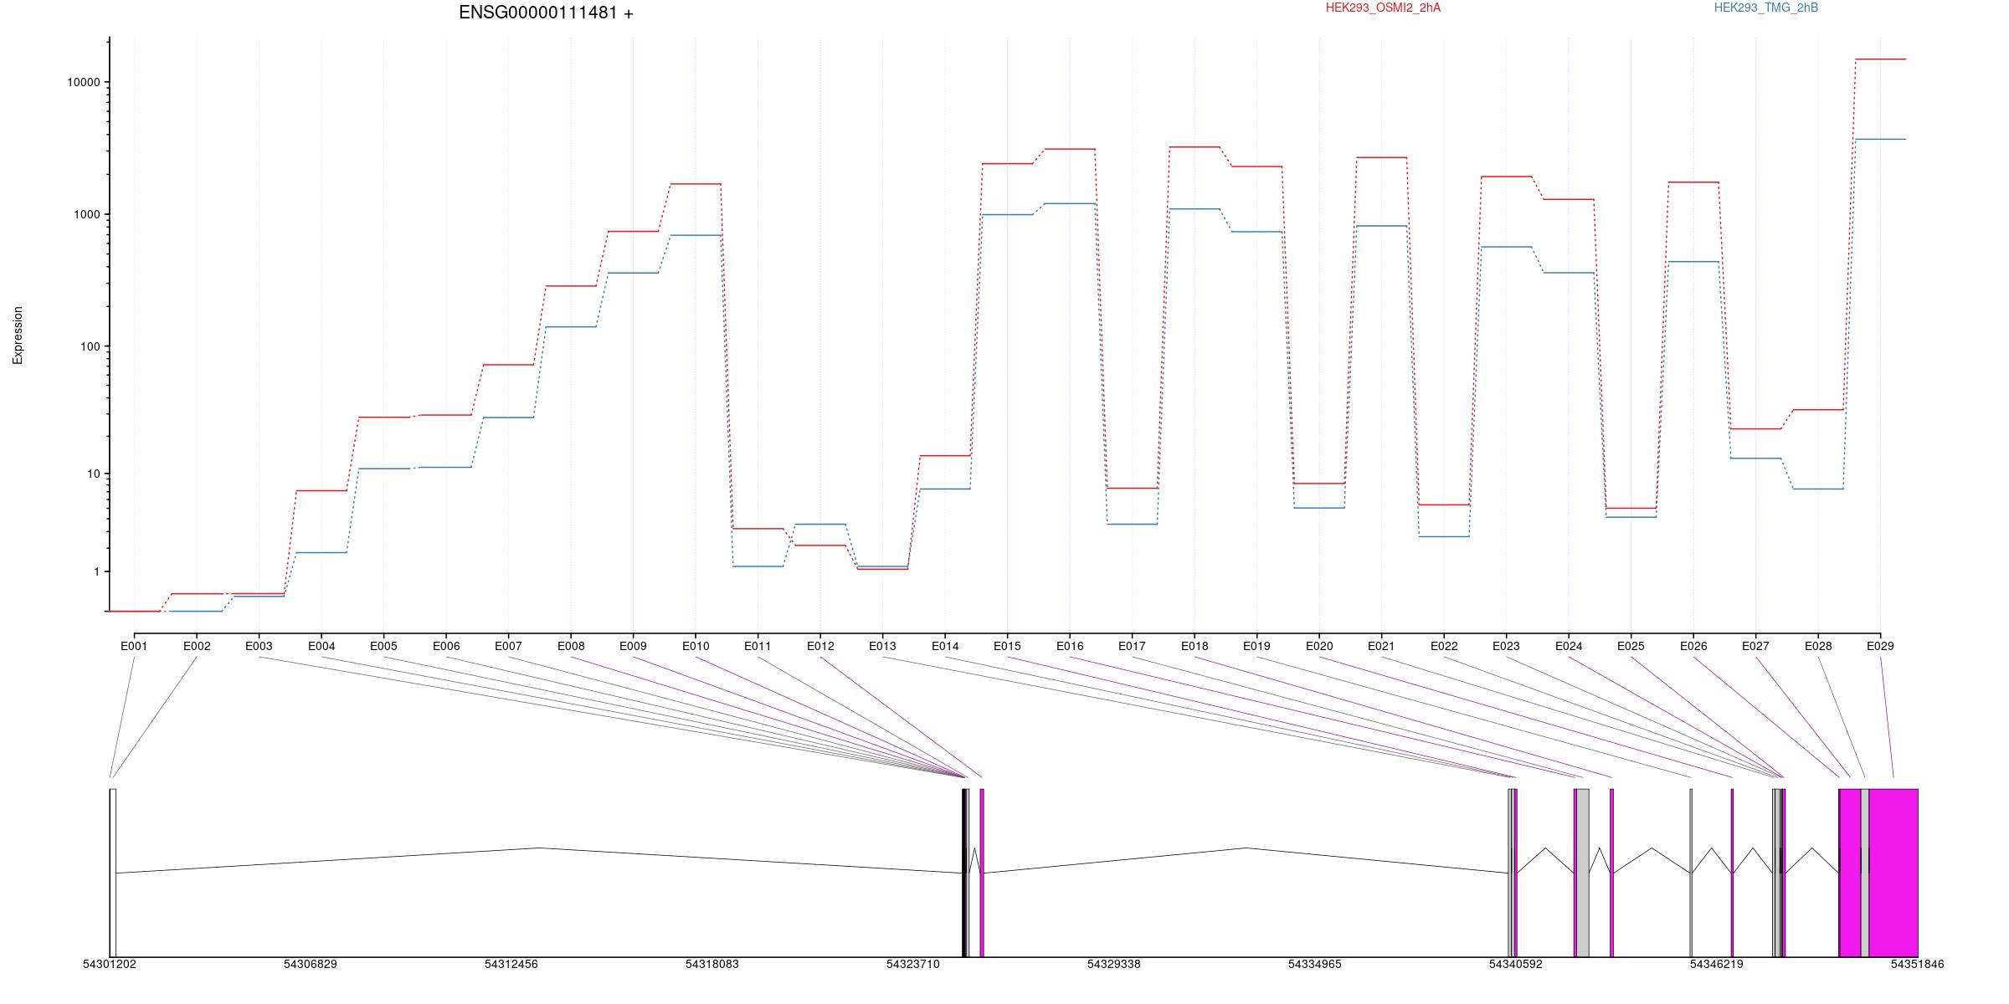Click genomic coordinate 54351846
2009x1004 pixels.
(x=1918, y=965)
